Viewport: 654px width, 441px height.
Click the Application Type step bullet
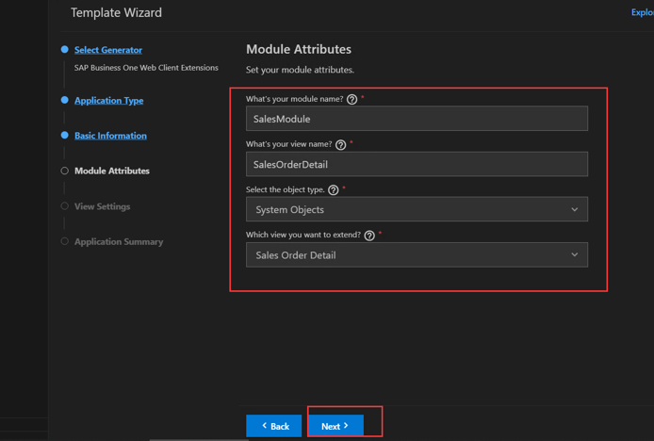pos(64,100)
